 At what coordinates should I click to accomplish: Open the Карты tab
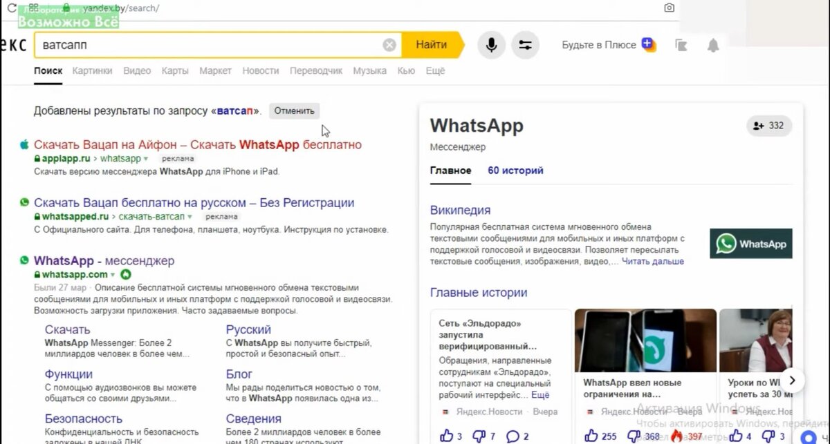coord(175,70)
